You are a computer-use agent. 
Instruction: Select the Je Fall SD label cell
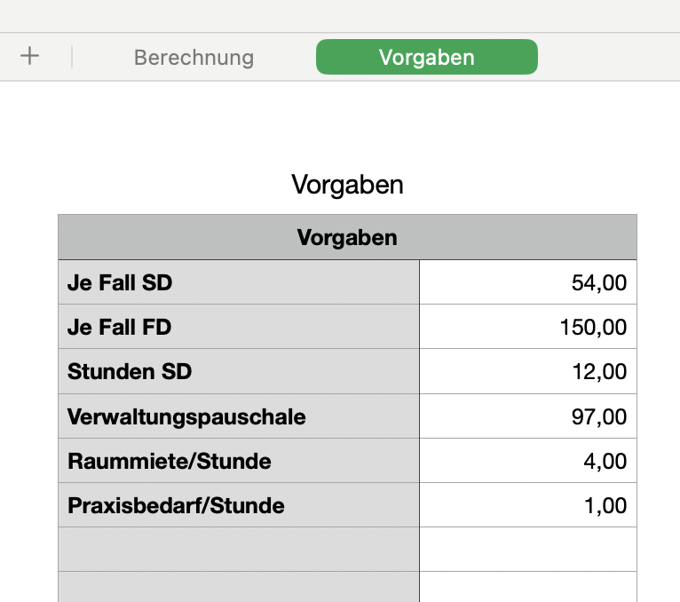(238, 283)
